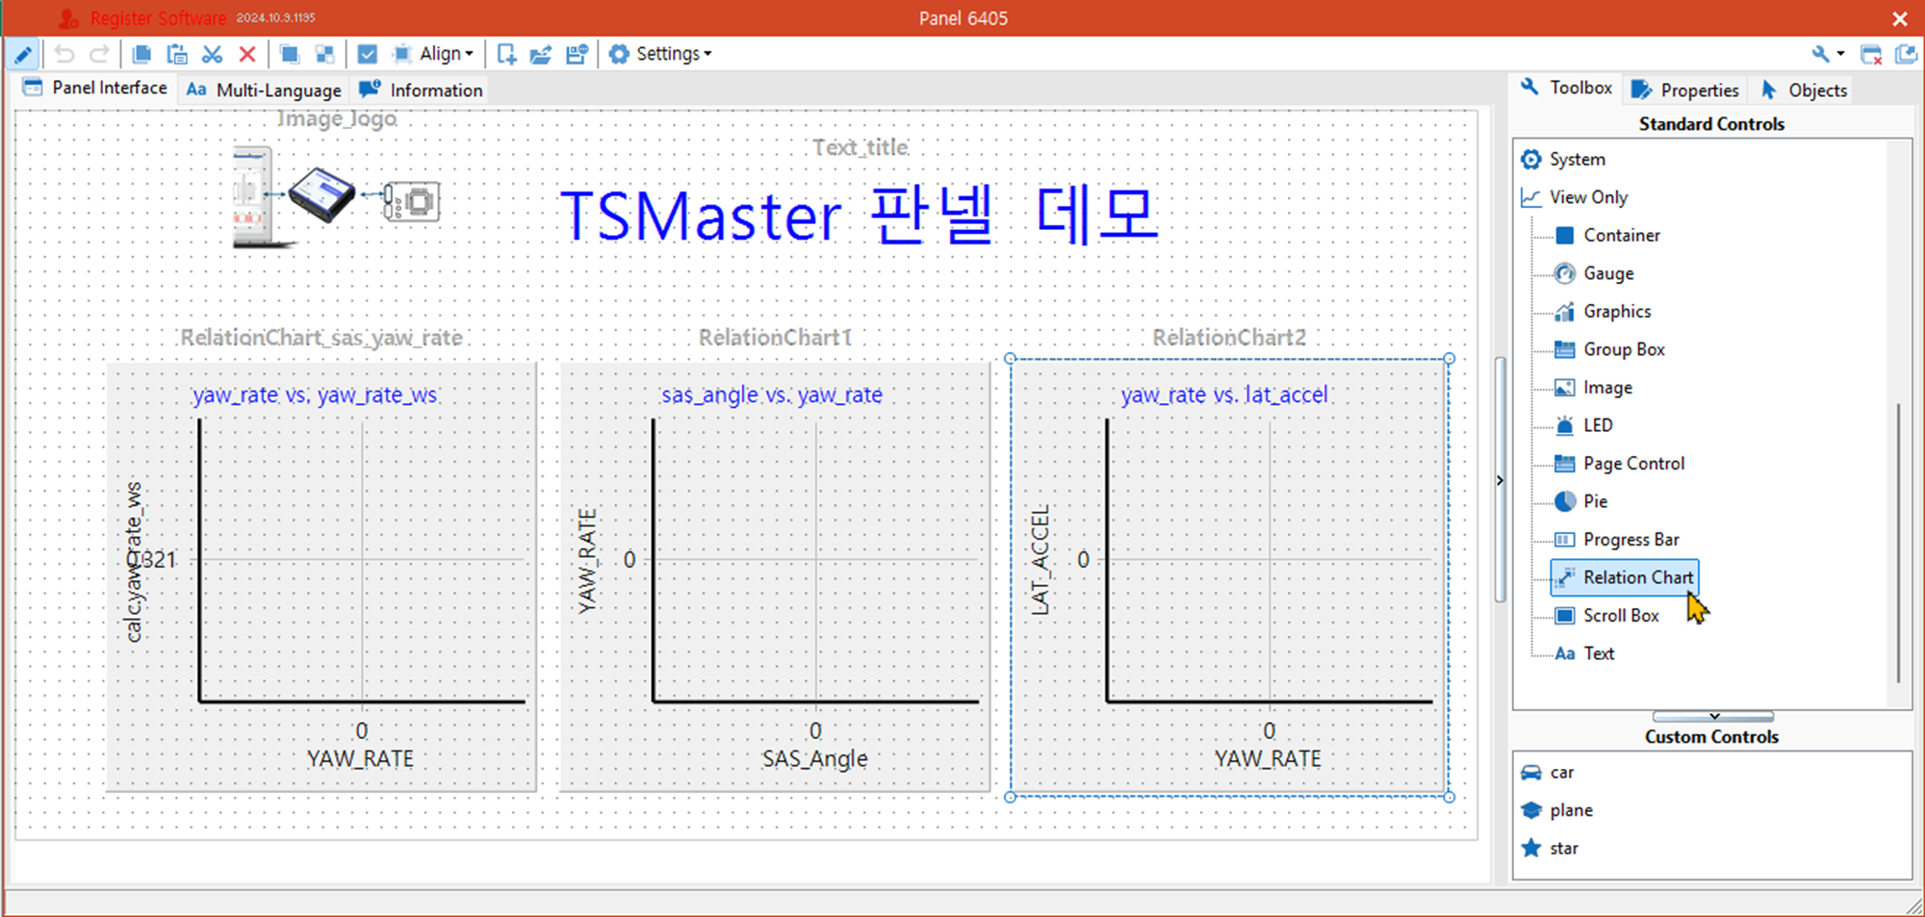Delete selected control with red X

247,54
